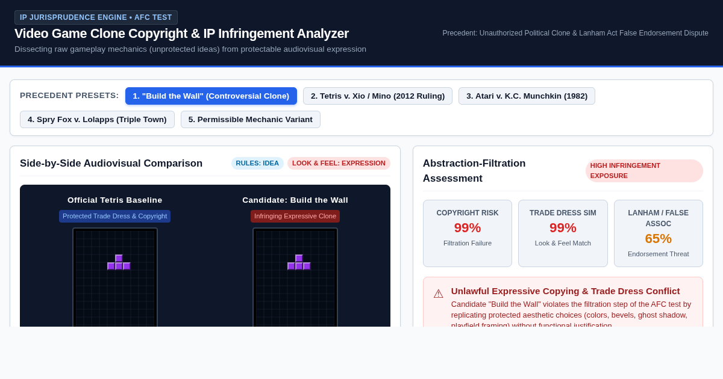Click the warning triangle icon in the alert
This screenshot has height=379, width=723.
pos(438,294)
